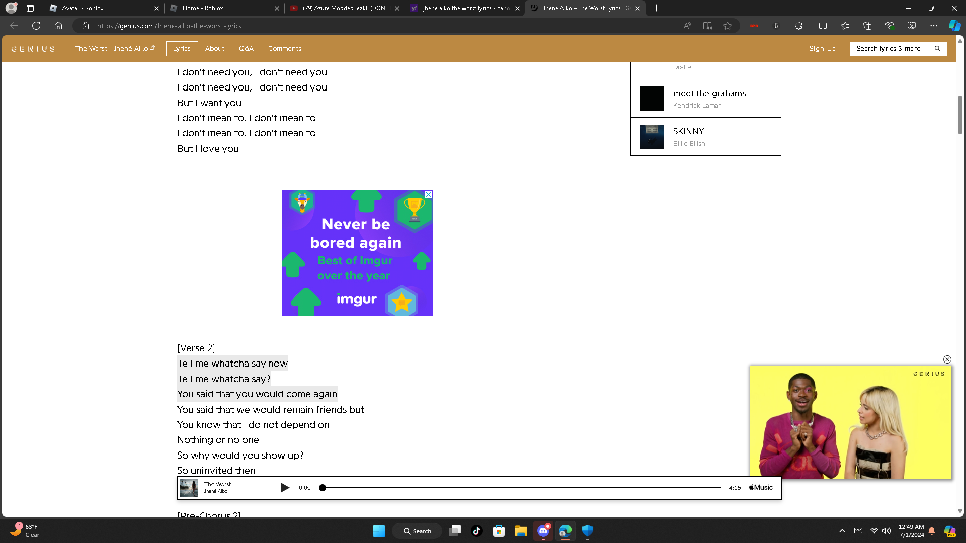
Task: Close the floating Genius video player
Action: click(x=947, y=359)
